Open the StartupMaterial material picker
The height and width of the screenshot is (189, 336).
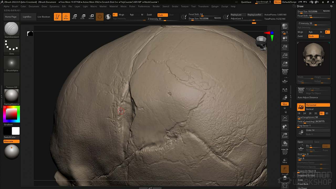(x=12, y=96)
